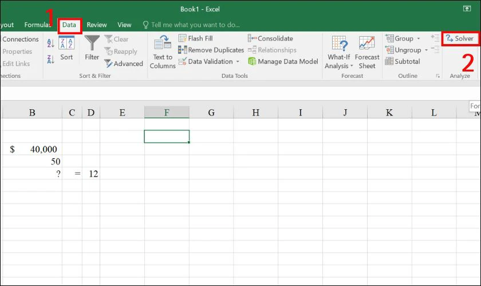
Task: Toggle ribbon display options icon
Action: pos(467,9)
